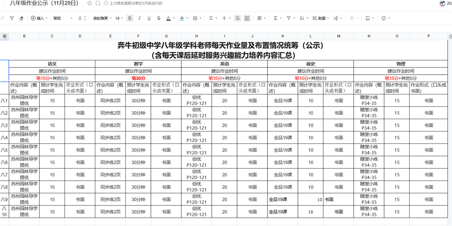Select the 数学 subject header cell
Image resolution: width=452 pixels, height=226 pixels.
(138, 64)
